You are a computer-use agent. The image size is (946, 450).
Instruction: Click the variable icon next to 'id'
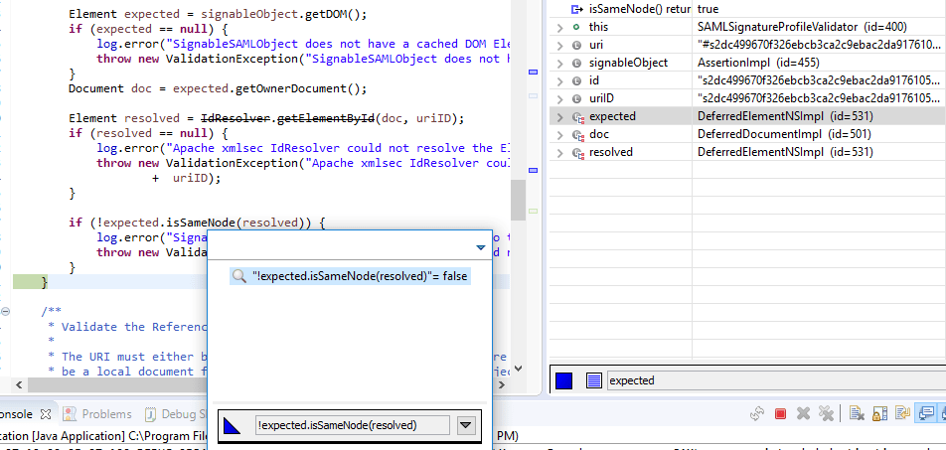click(x=576, y=80)
